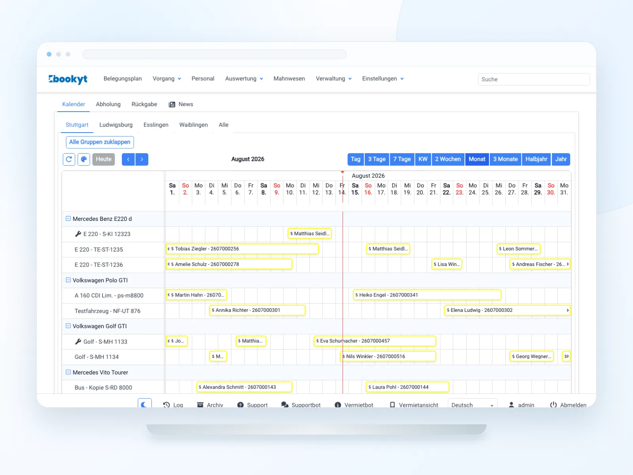Click the bookyt logo

(68, 79)
